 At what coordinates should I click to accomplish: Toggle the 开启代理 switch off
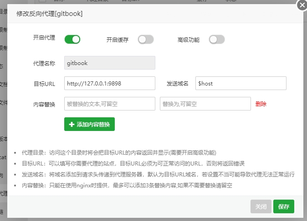tap(72, 40)
